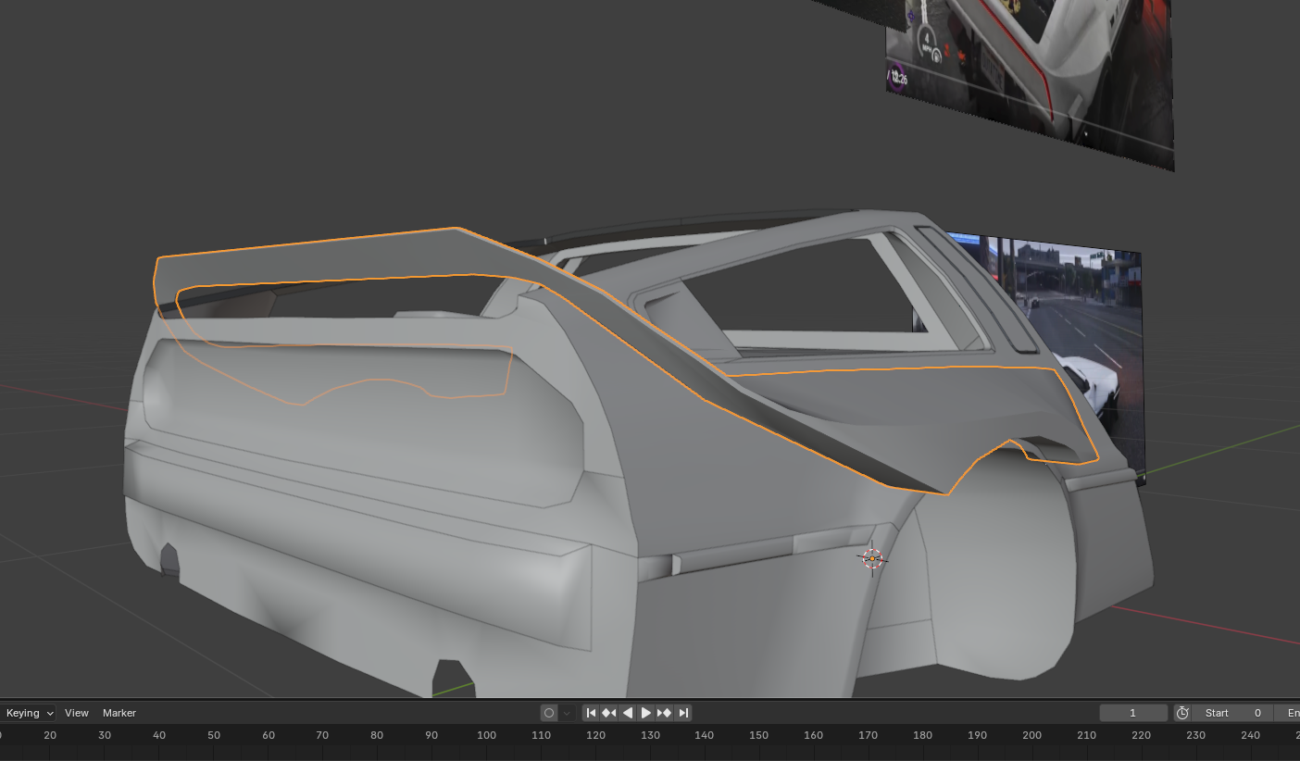Viewport: 1300px width, 761px height.
Task: Play the animation in reverse
Action: pos(628,713)
